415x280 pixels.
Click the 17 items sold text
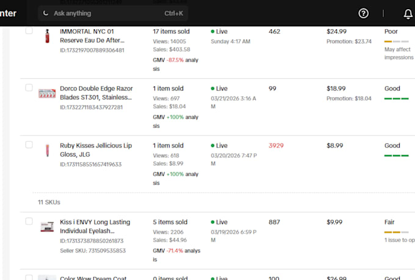pyautogui.click(x=171, y=32)
